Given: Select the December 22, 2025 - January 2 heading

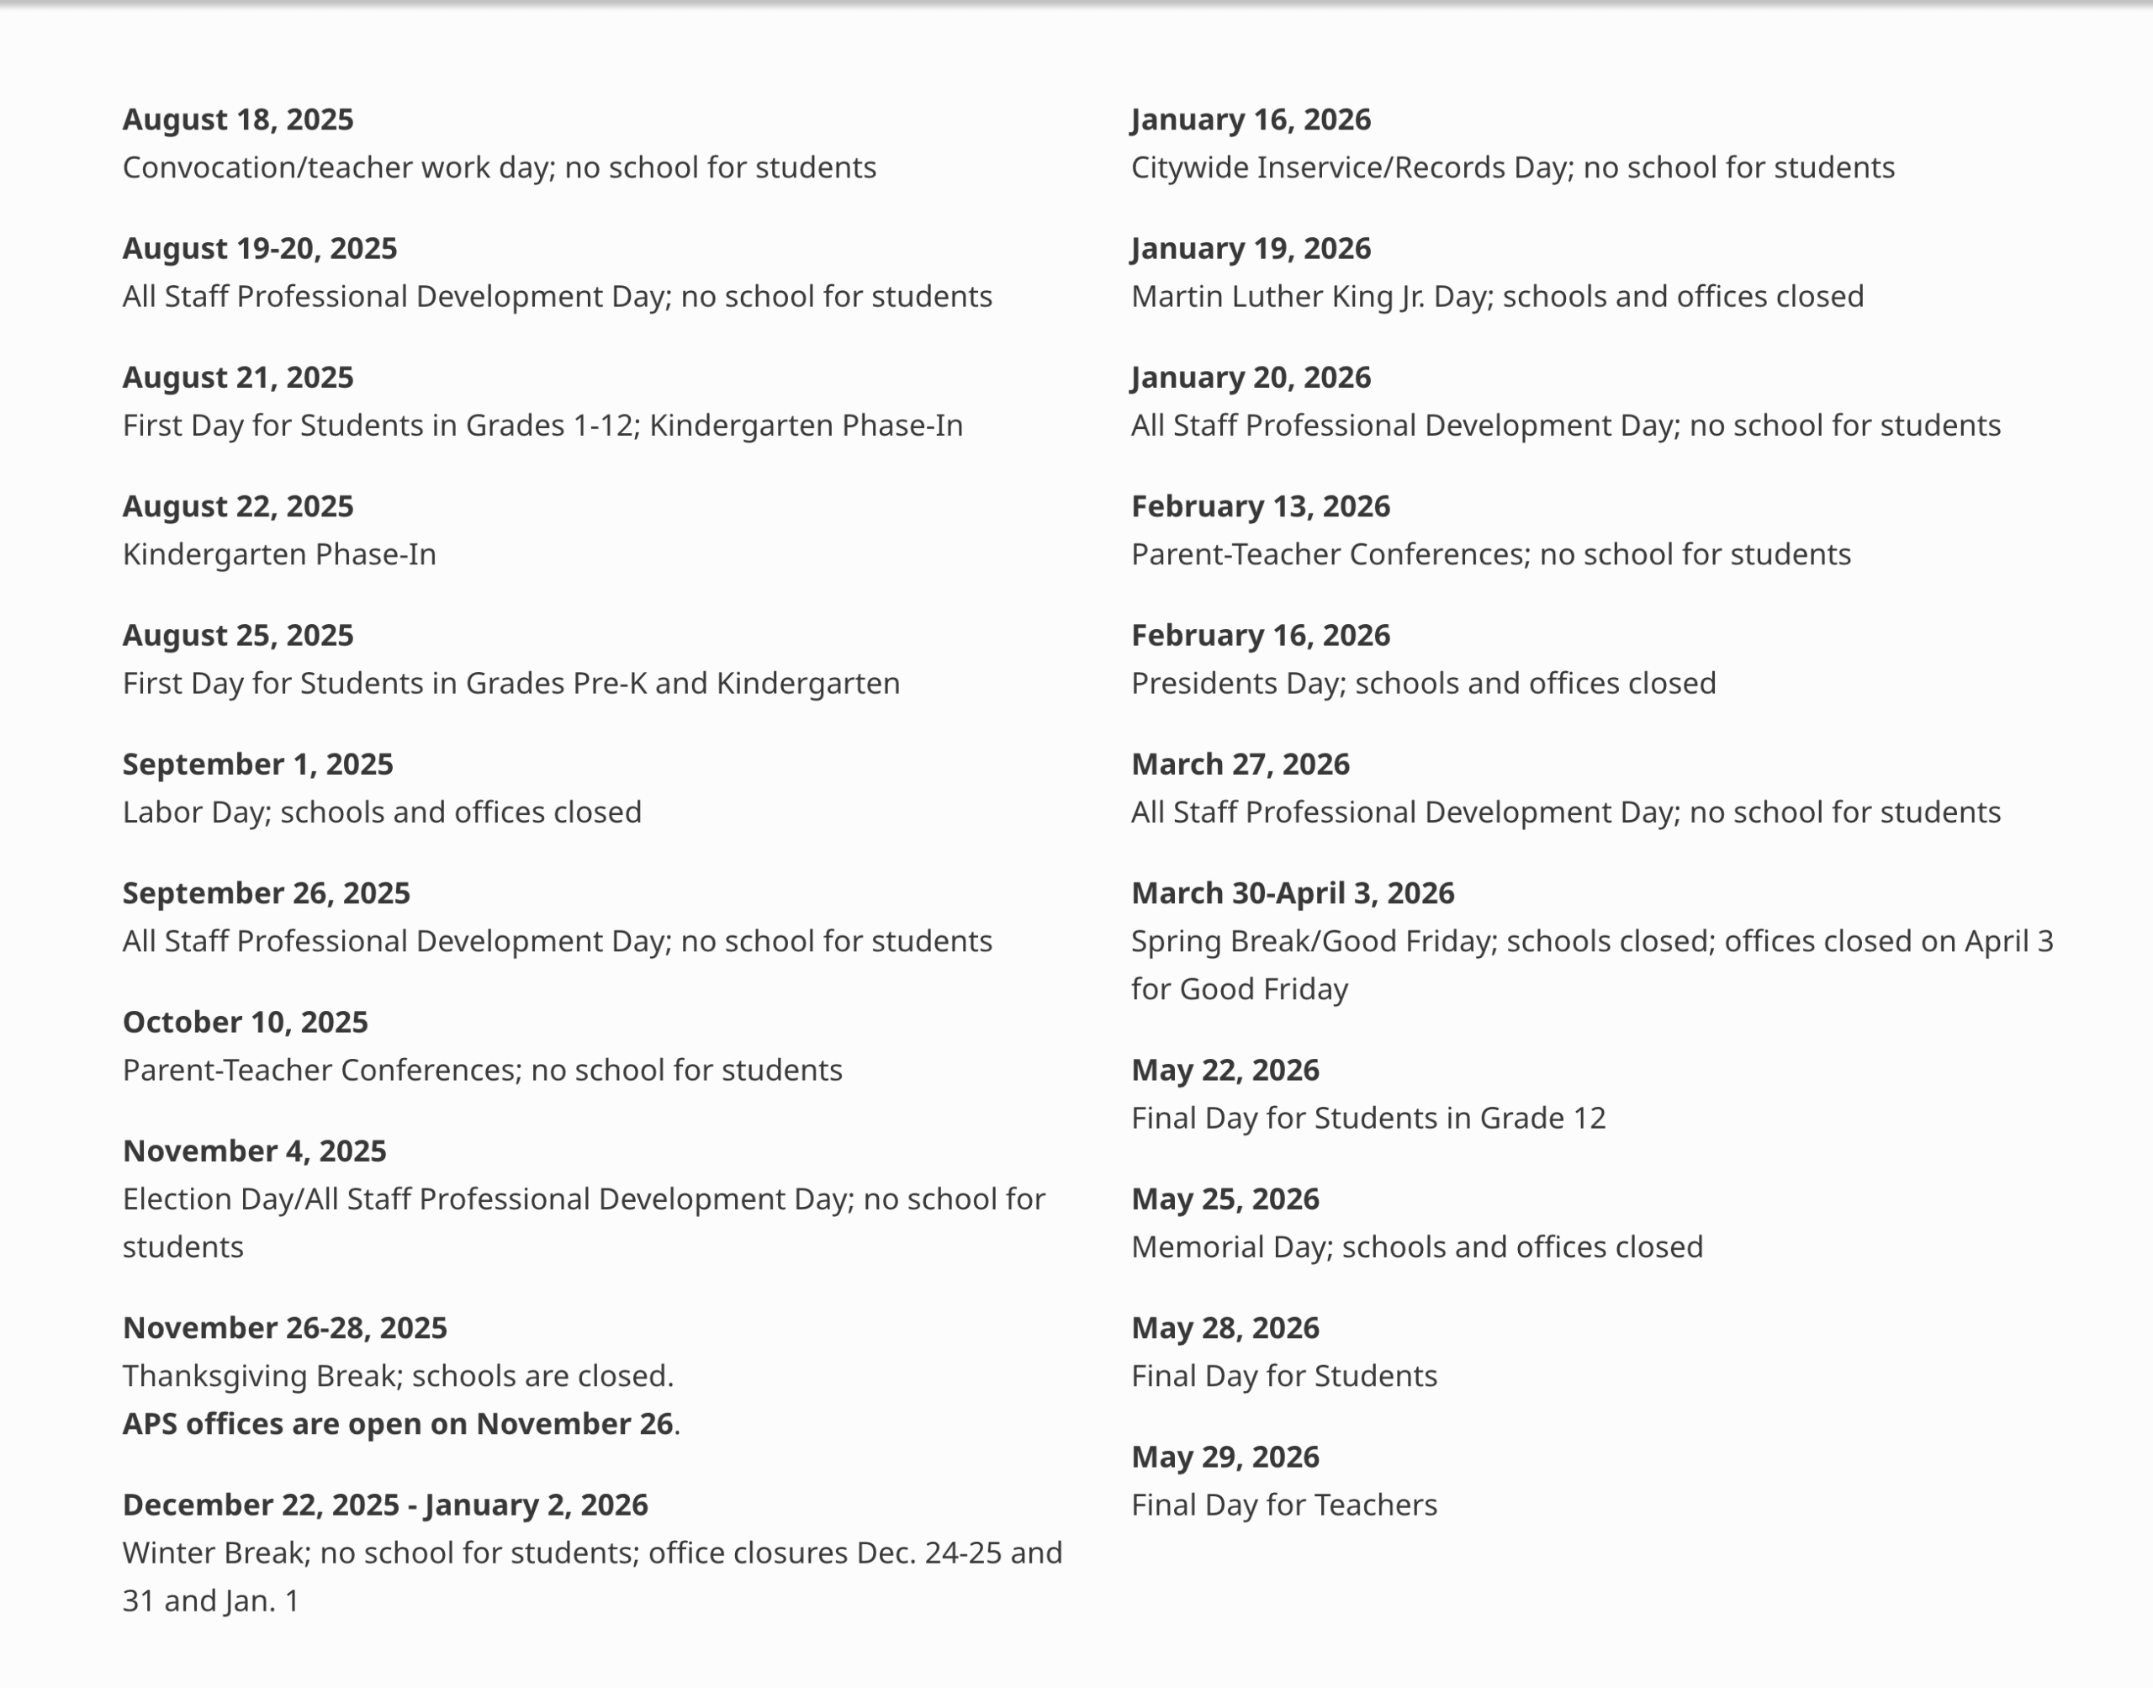Looking at the screenshot, I should click(385, 1505).
